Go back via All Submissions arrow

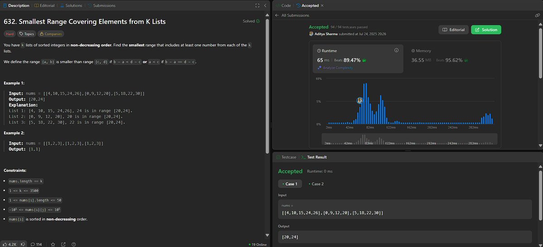click(277, 15)
